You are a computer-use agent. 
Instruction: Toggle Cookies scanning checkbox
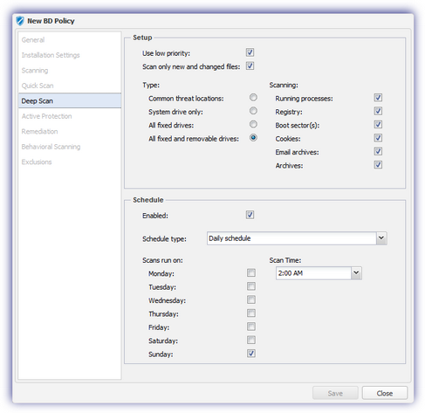[x=378, y=138]
